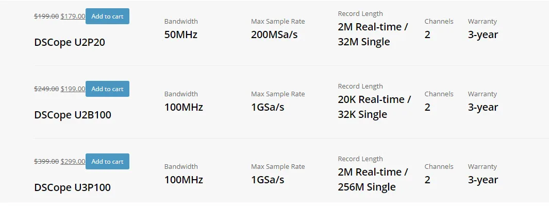The height and width of the screenshot is (208, 549).
Task: Add DSCope U2P20 to cart
Action: point(107,16)
